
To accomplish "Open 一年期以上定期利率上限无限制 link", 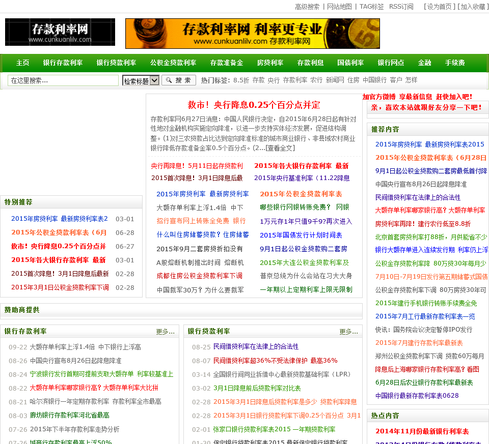I will [x=306, y=289].
